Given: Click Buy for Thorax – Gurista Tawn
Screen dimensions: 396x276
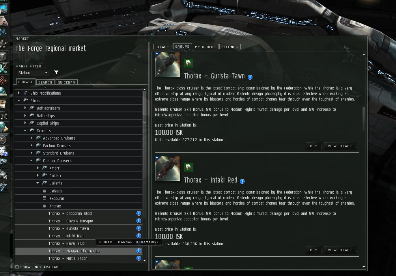Looking at the screenshot, I should (314, 146).
